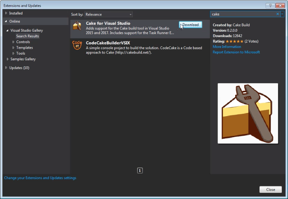
Task: Click page number 1 button
Action: [140, 171]
